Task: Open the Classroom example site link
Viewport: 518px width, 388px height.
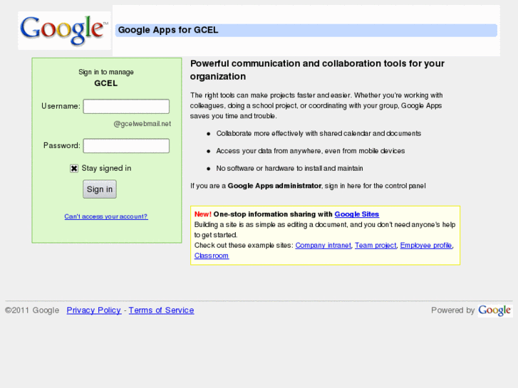Action: (212, 256)
